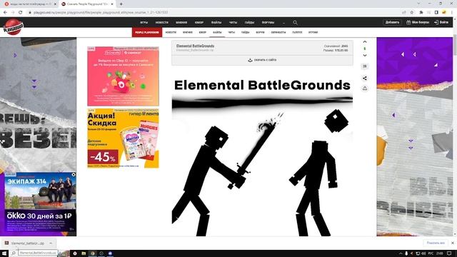Image resolution: width=457 pixels, height=257 pixels.
Task: Open the Sber ID pink advertisement
Action: tap(123, 76)
